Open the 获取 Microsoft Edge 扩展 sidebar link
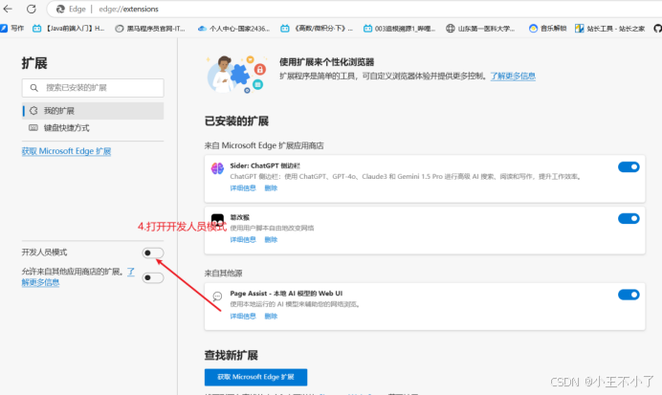This screenshot has height=395, width=662. tap(66, 151)
